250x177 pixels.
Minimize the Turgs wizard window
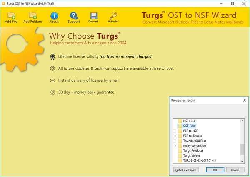pyautogui.click(x=221, y=3)
